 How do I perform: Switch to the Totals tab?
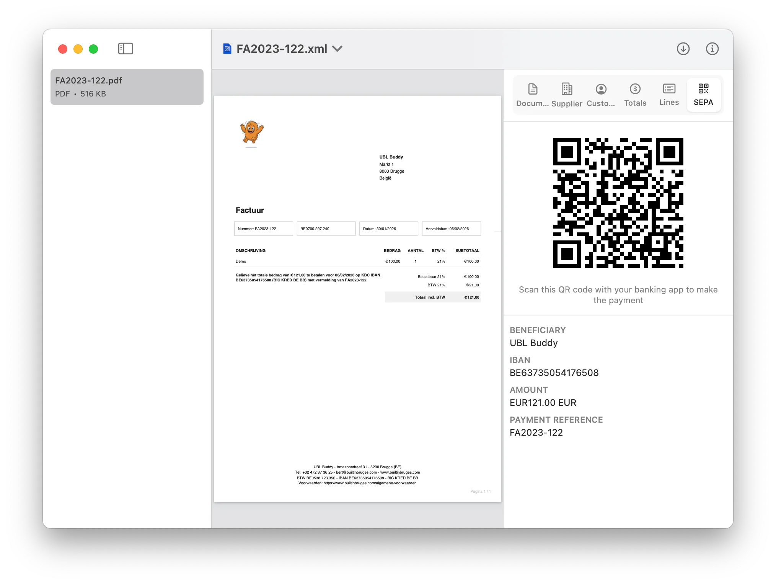pos(635,95)
